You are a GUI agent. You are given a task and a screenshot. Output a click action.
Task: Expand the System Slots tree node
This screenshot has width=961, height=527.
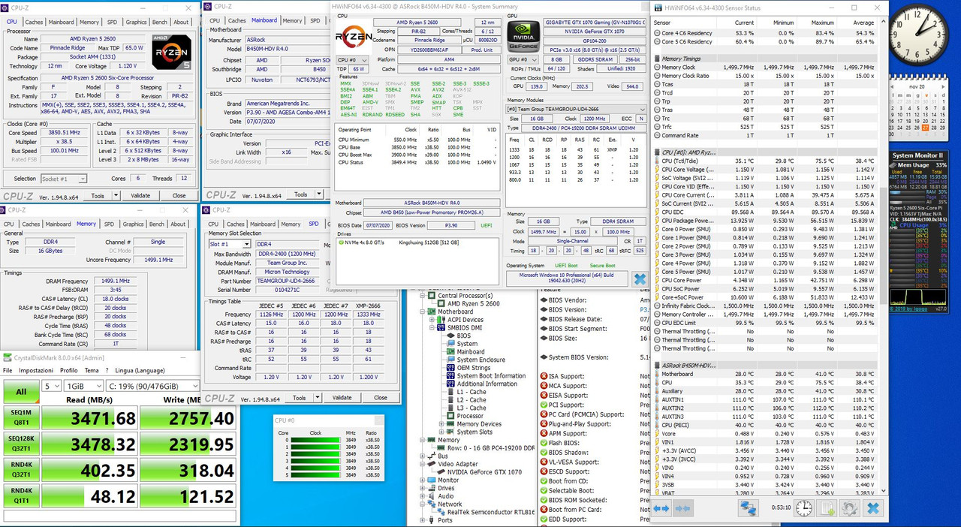pyautogui.click(x=441, y=432)
